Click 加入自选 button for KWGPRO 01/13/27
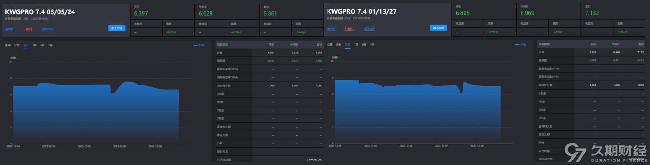 pyautogui.click(x=439, y=28)
